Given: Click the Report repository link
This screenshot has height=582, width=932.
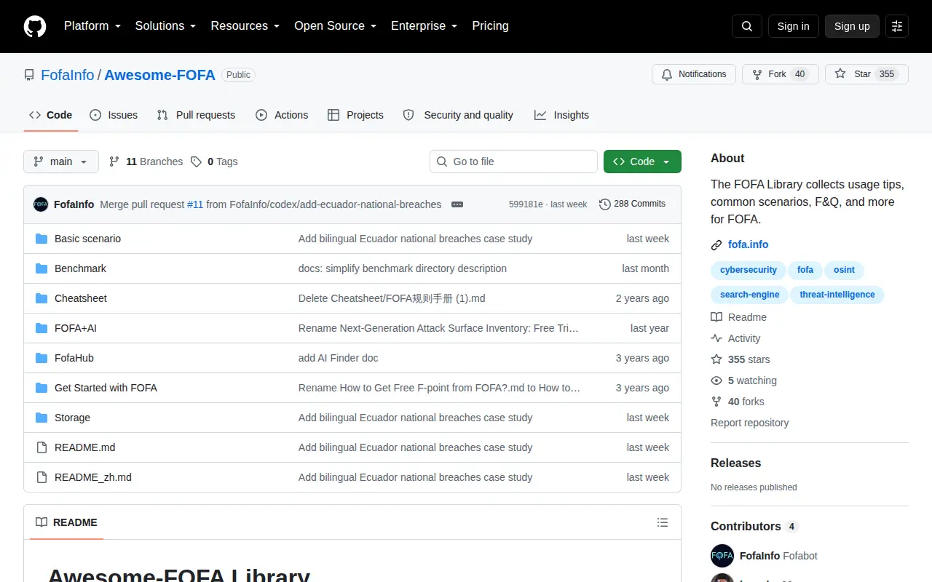Looking at the screenshot, I should (749, 423).
